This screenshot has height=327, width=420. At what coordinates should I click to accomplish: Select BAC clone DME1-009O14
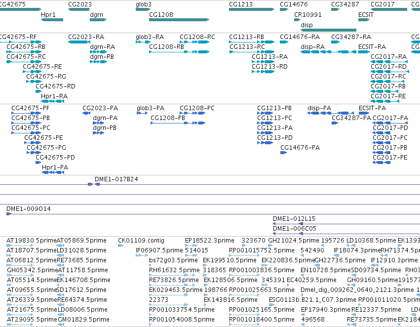click(29, 209)
